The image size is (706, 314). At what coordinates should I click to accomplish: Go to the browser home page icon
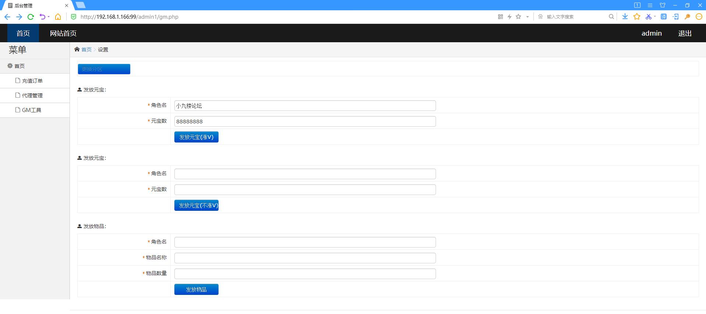pyautogui.click(x=58, y=17)
